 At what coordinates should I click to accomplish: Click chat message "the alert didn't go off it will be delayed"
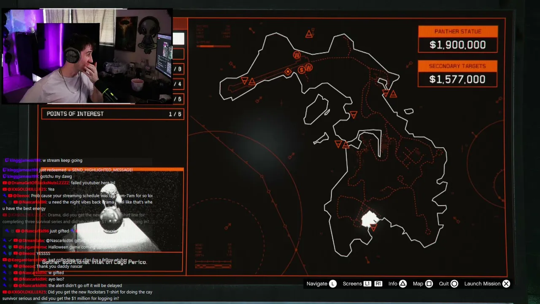coord(85,286)
